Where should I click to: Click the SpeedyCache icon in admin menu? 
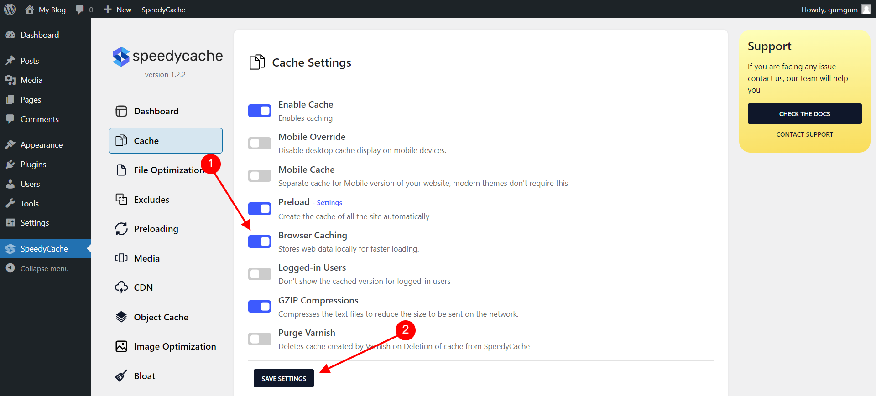point(10,249)
